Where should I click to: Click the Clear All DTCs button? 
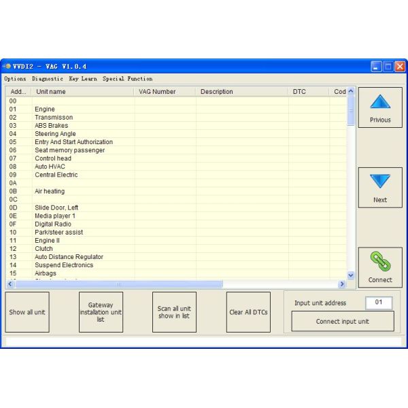(x=248, y=312)
